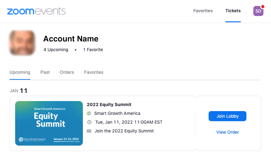Switch to the Orders tab
Screen dimensions: 271x161
click(67, 72)
